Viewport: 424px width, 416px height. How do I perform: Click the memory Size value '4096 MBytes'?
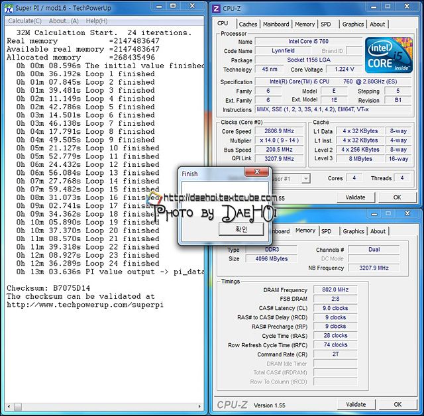point(271,259)
